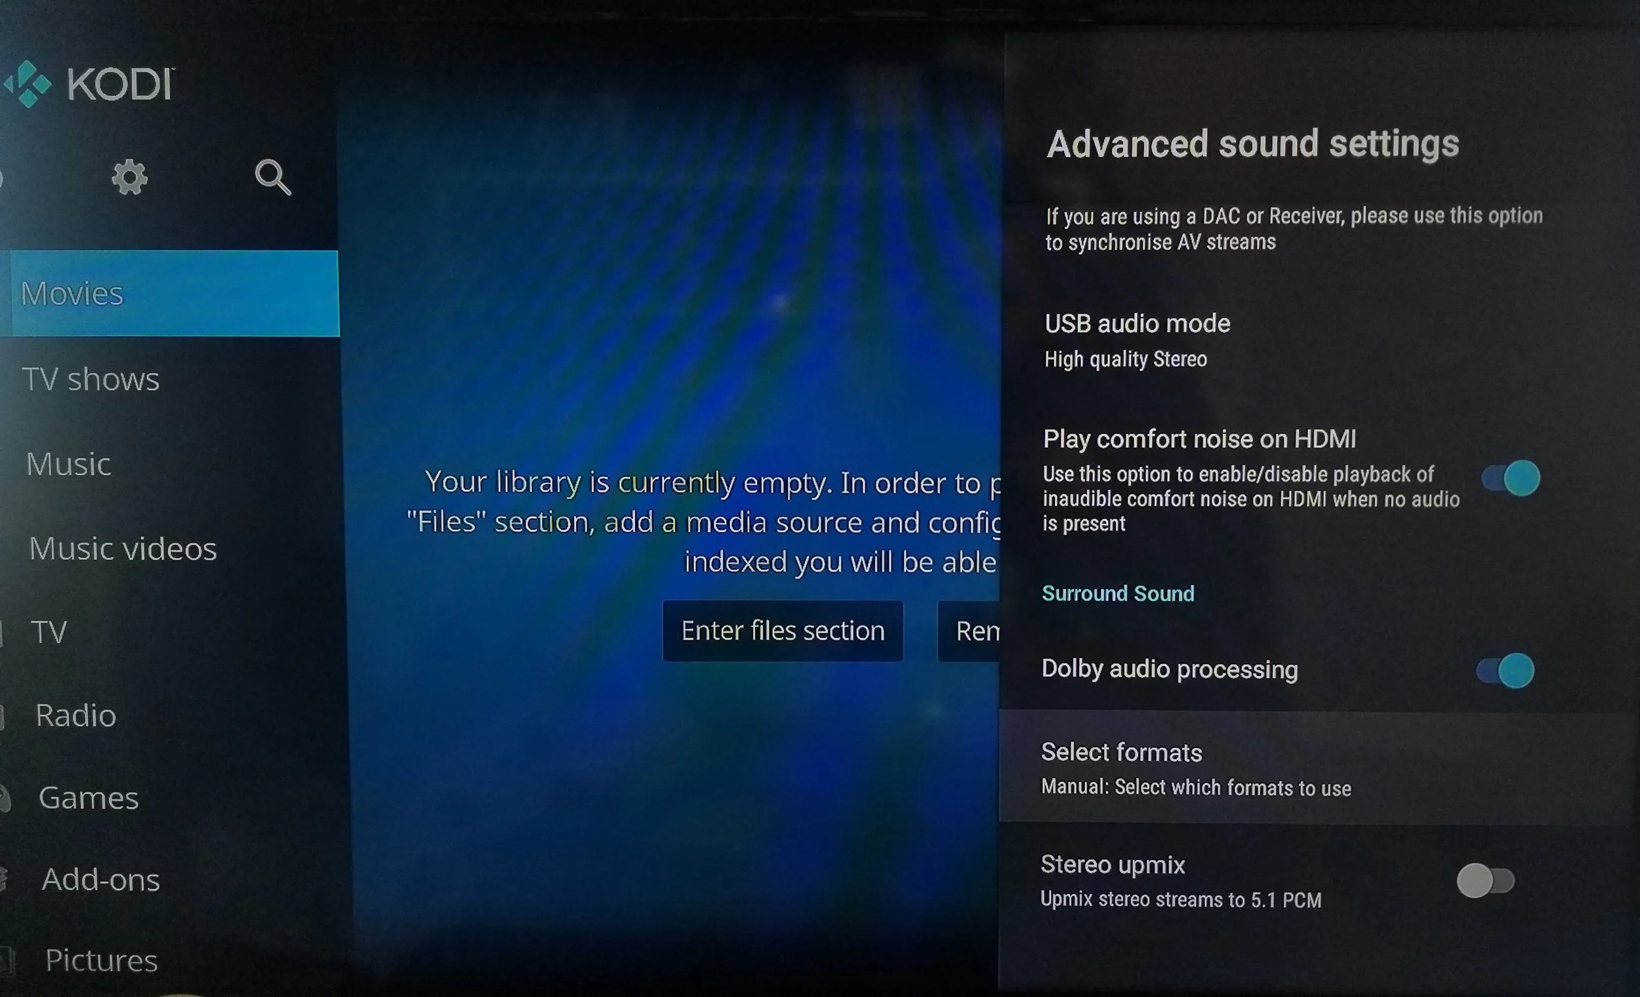Image resolution: width=1640 pixels, height=997 pixels.
Task: Open Kodi settings gear icon
Action: [129, 177]
